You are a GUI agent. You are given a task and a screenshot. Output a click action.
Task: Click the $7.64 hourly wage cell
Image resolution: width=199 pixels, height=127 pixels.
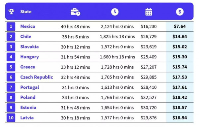pos(180,26)
